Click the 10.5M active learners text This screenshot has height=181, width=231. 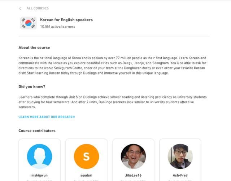58,27
